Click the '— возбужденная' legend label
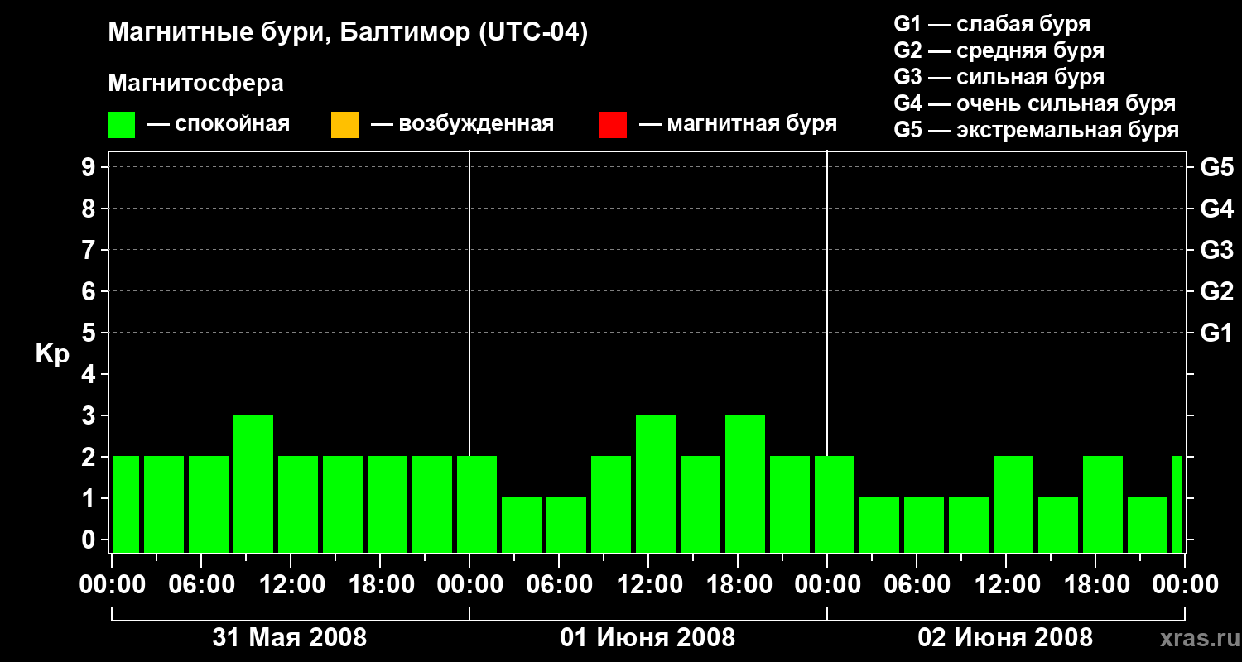This screenshot has width=1242, height=662. coord(462,124)
